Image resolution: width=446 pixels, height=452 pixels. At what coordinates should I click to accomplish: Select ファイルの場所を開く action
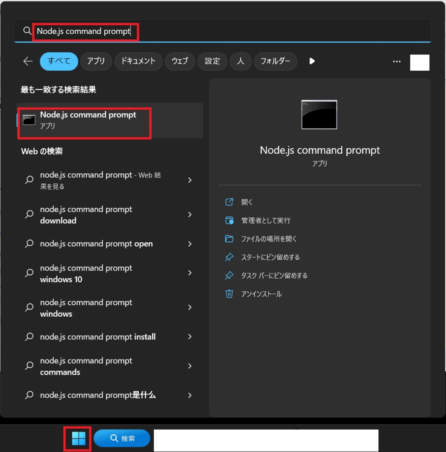(269, 239)
